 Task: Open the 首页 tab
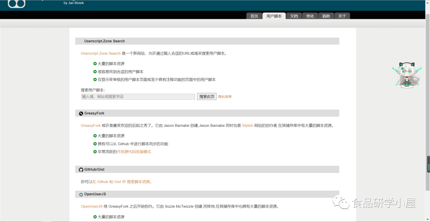pos(254,16)
